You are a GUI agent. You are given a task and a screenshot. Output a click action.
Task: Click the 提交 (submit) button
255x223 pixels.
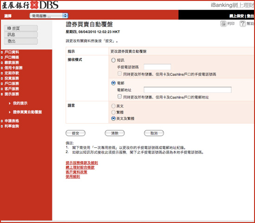76,133
